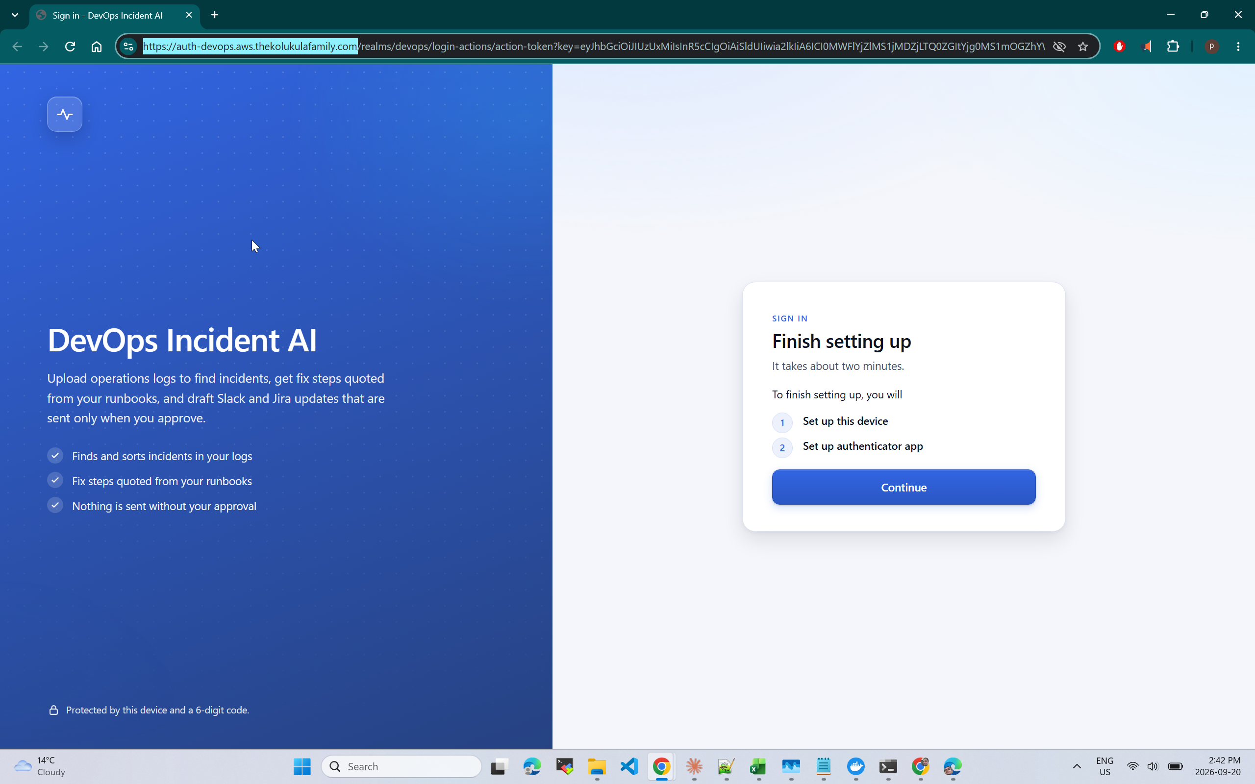1255x784 pixels.
Task: Click the crossed-out eye icon in address bar
Action: 1059,46
